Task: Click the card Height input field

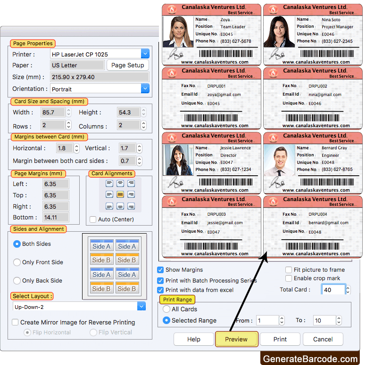Action: coord(129,112)
